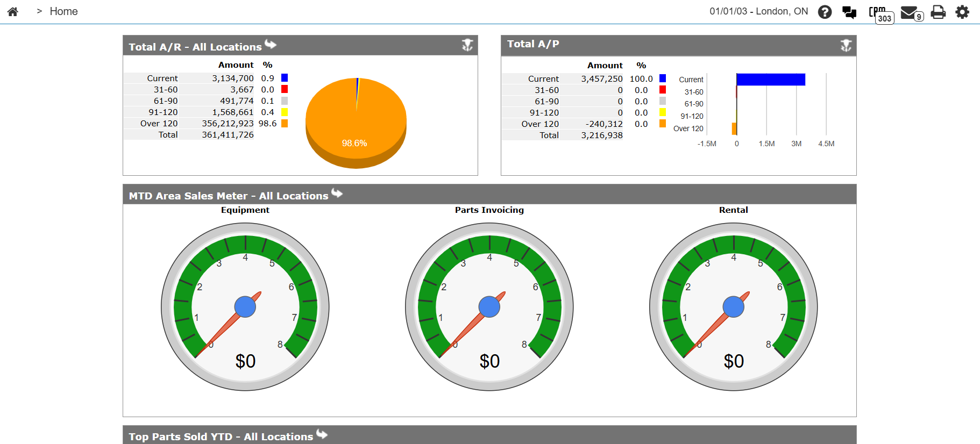Open the settings gear icon
This screenshot has width=980, height=444.
962,12
